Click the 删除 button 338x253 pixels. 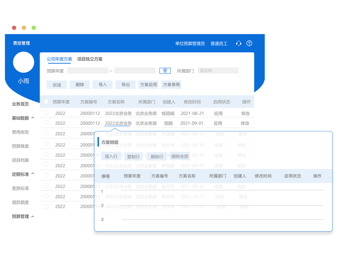(80, 84)
